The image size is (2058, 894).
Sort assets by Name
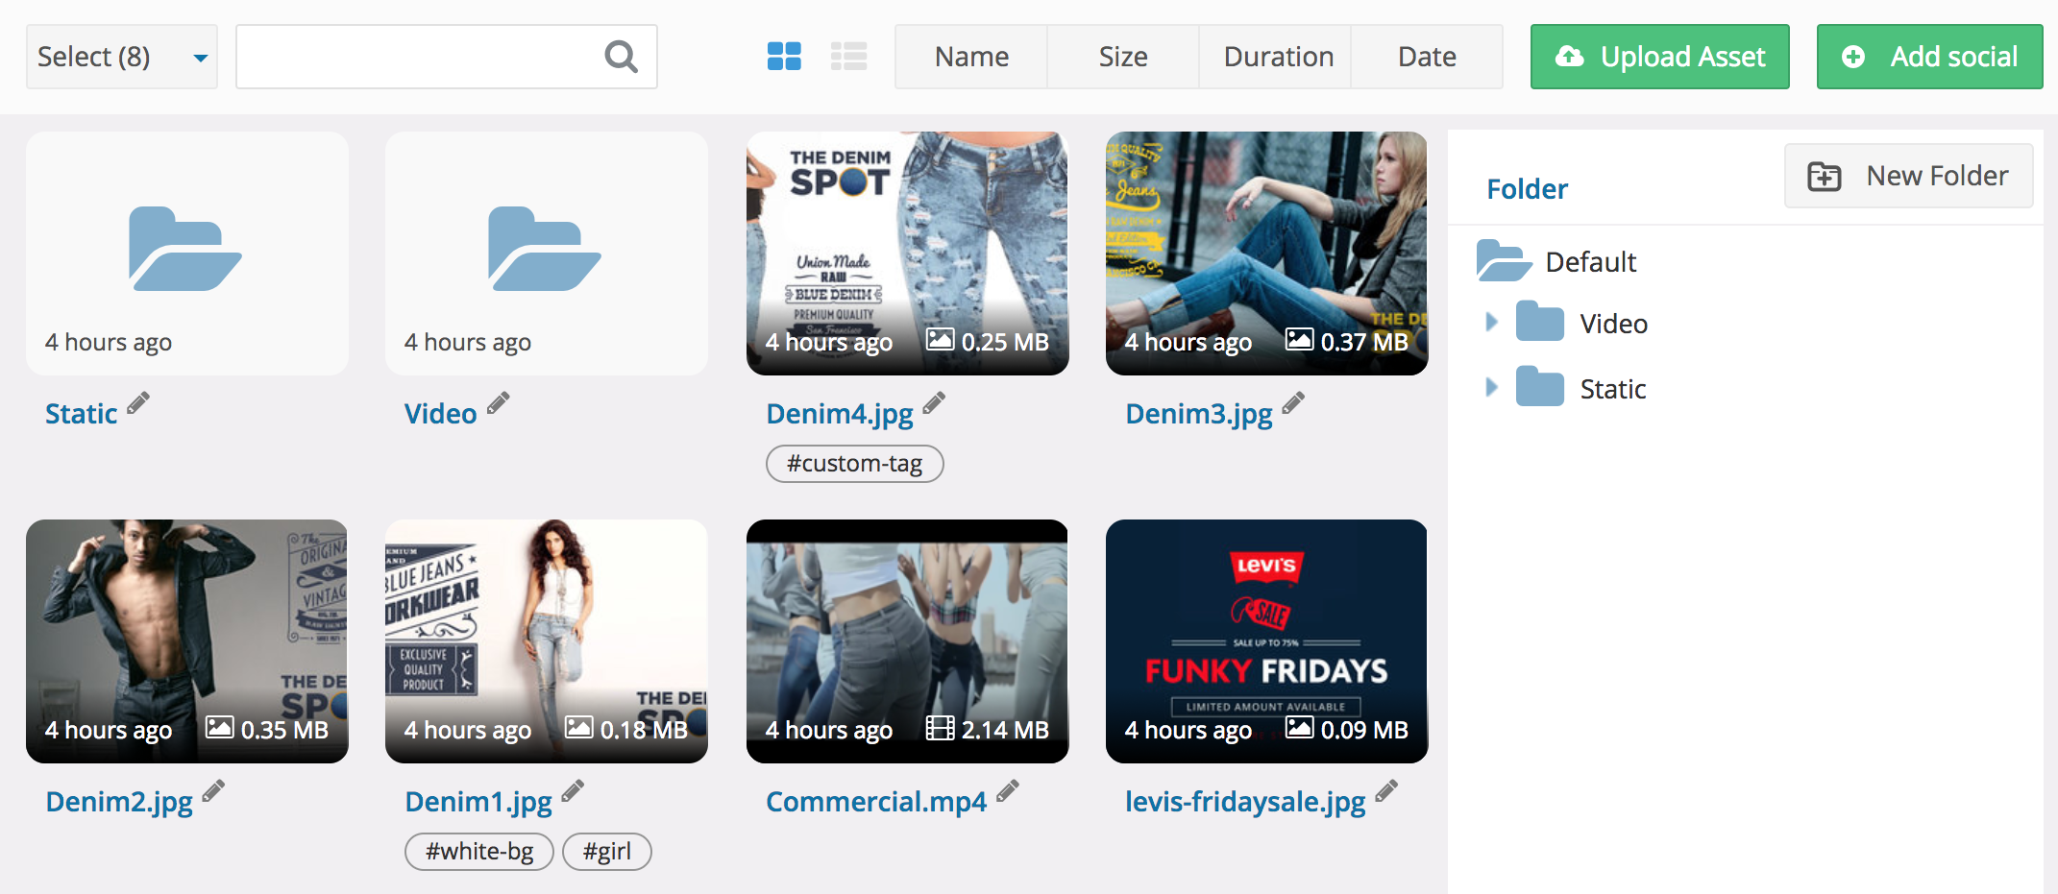point(971,57)
